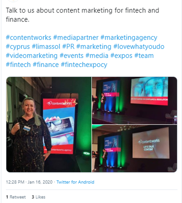Image resolution: width=182 pixels, height=203 pixels.
Task: Open stage photo with compliance regulation slide
Action: click(135, 100)
